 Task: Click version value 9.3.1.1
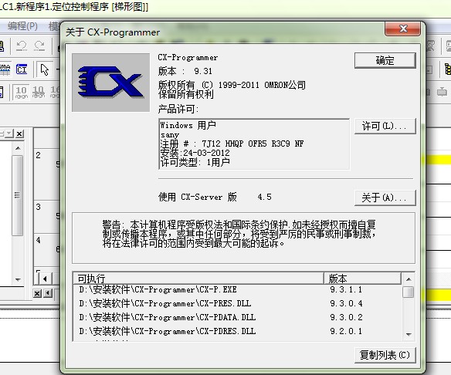coord(346,289)
